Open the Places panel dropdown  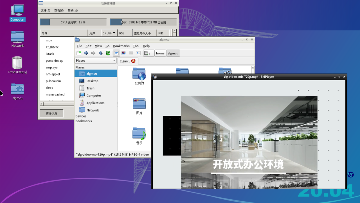tap(114, 60)
